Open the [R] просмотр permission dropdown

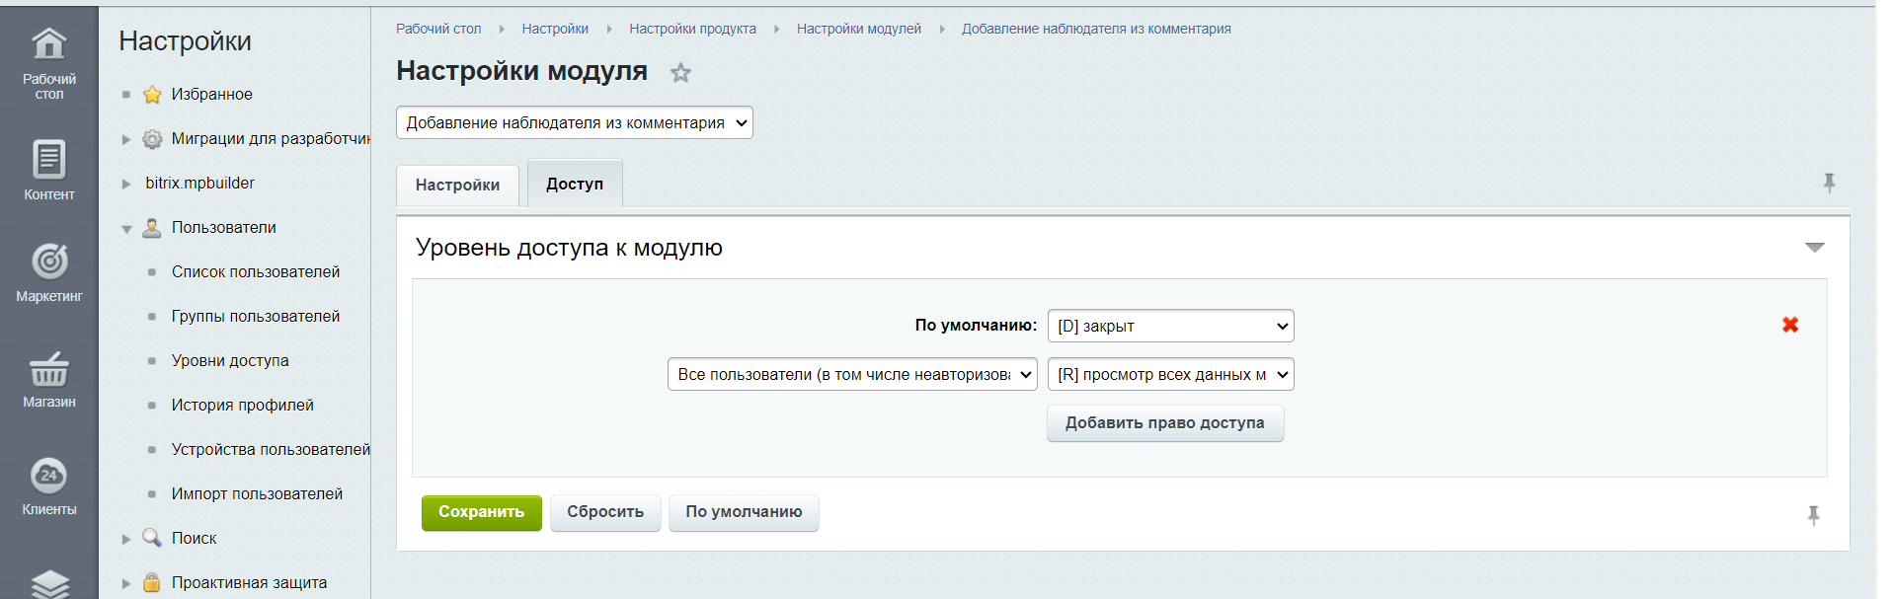pyautogui.click(x=1170, y=374)
